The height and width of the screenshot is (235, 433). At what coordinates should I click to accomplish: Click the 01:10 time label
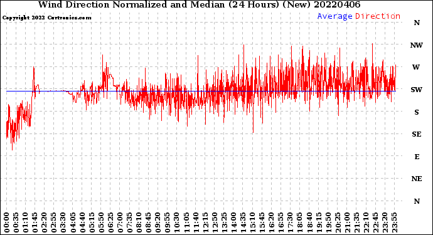[26, 222]
